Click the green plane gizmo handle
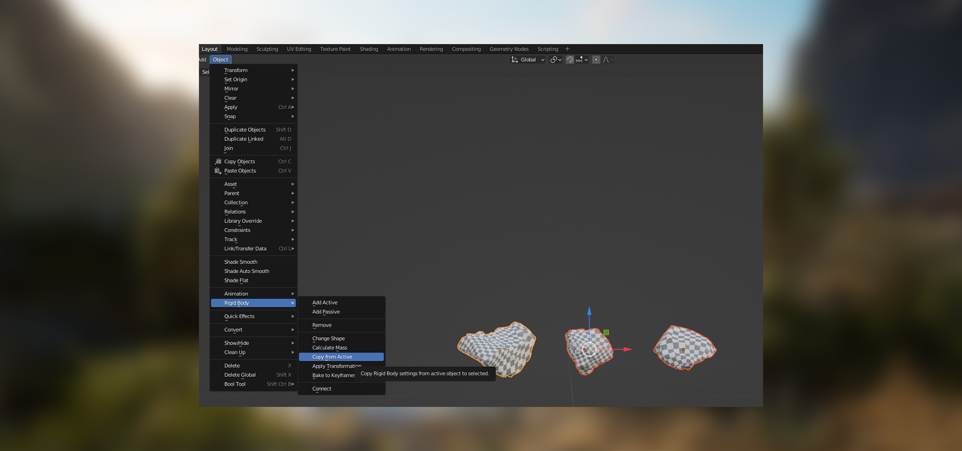The width and height of the screenshot is (962, 451). click(606, 332)
